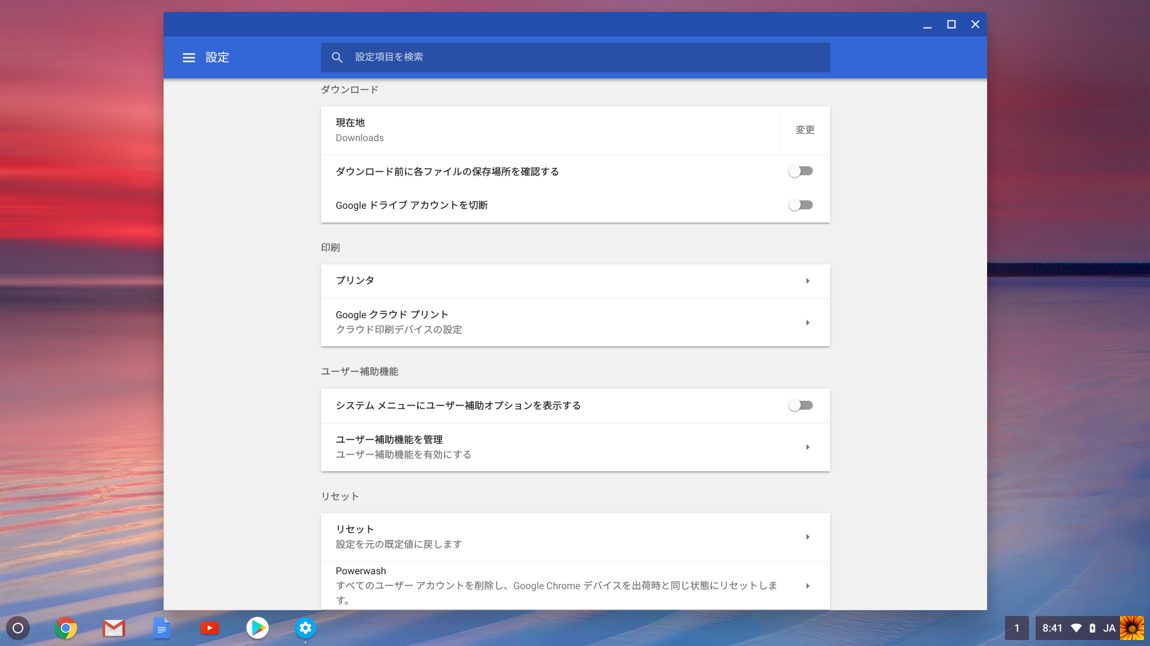Screen dimensions: 1150x646
Task: Enable システム メニューにユーザー補助オプションを表示する
Action: (801, 405)
